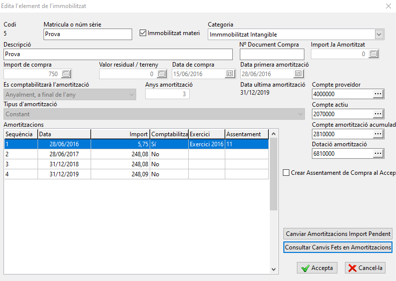Viewport: 396px width, 281px height.
Task: Sort by Data column header
Action: click(x=64, y=134)
